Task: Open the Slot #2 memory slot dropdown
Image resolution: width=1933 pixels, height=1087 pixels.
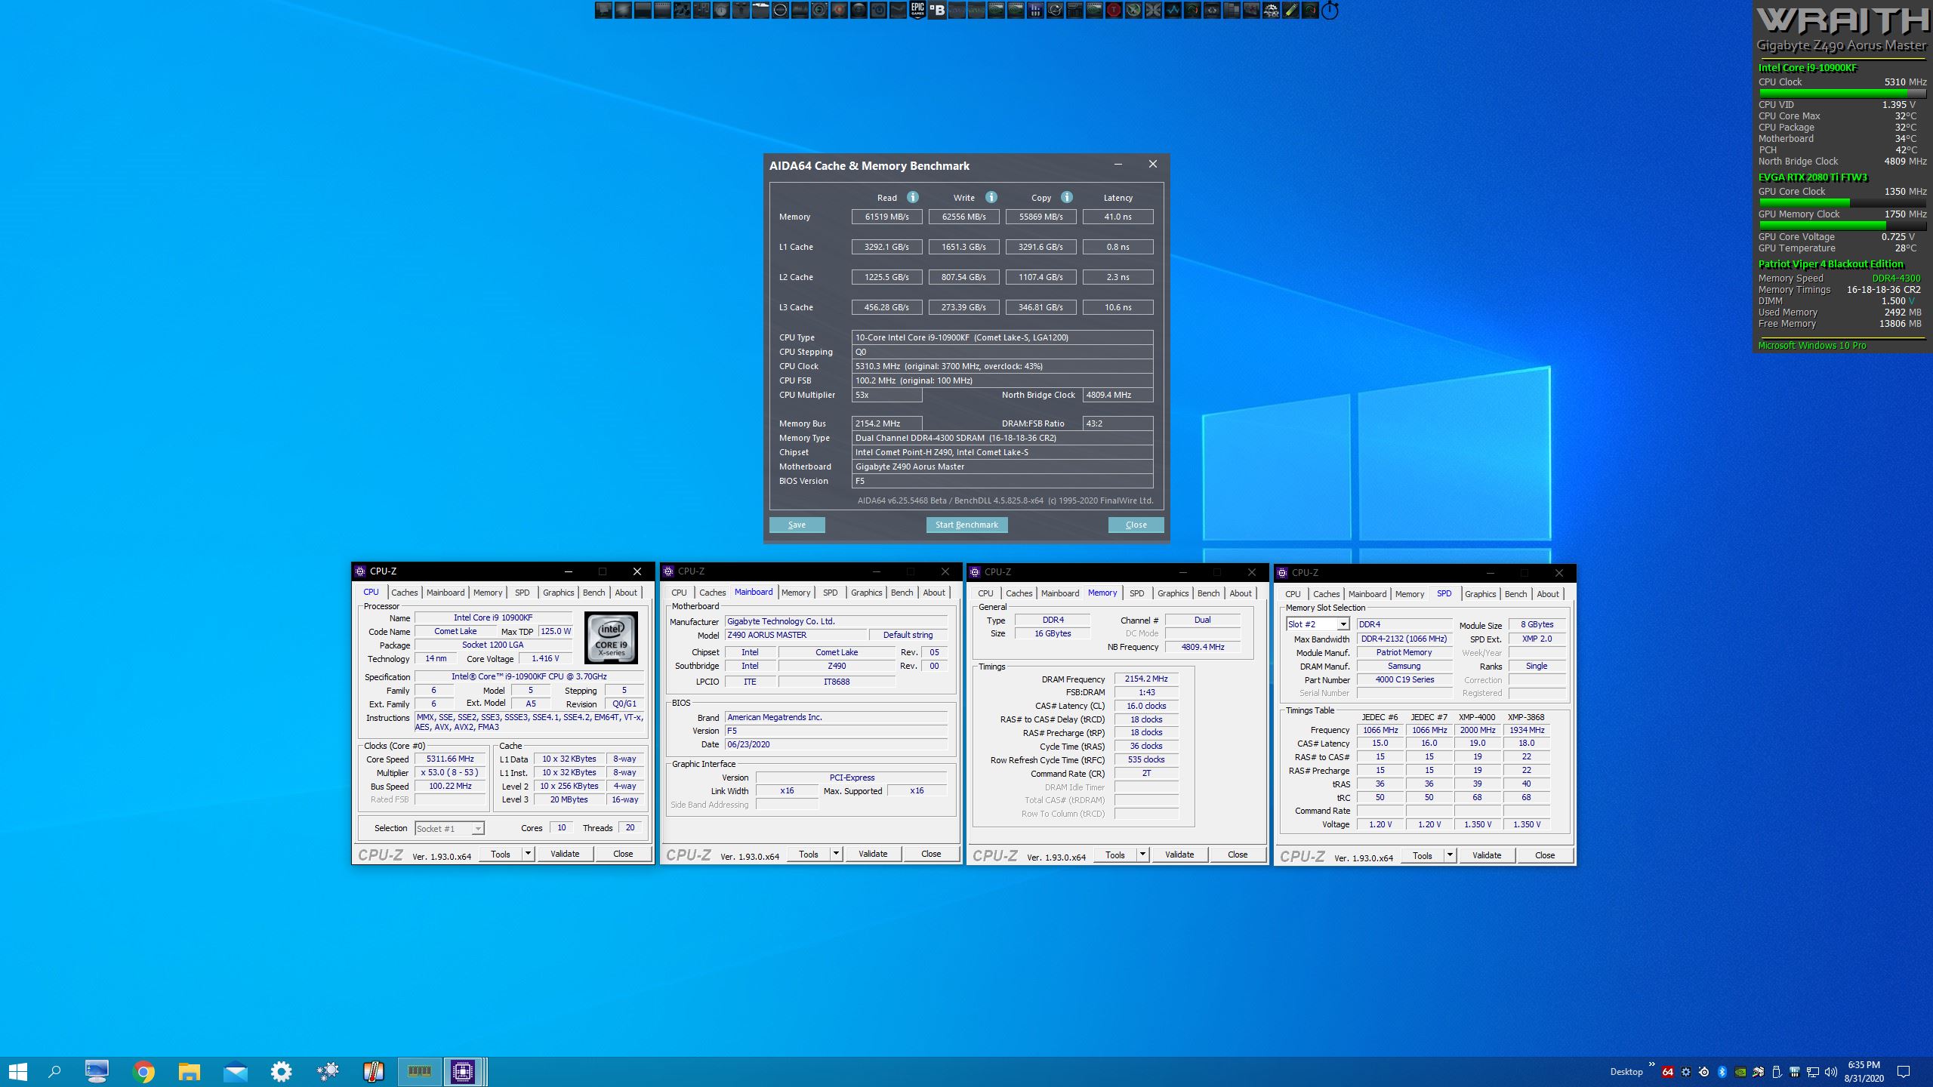Action: click(x=1343, y=624)
